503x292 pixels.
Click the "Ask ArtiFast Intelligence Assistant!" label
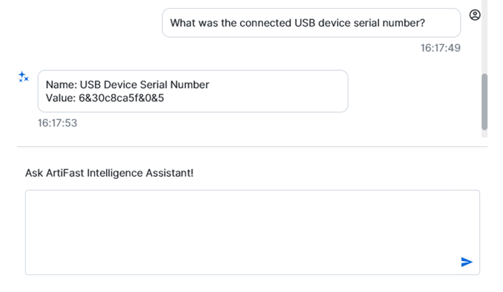[x=110, y=173]
